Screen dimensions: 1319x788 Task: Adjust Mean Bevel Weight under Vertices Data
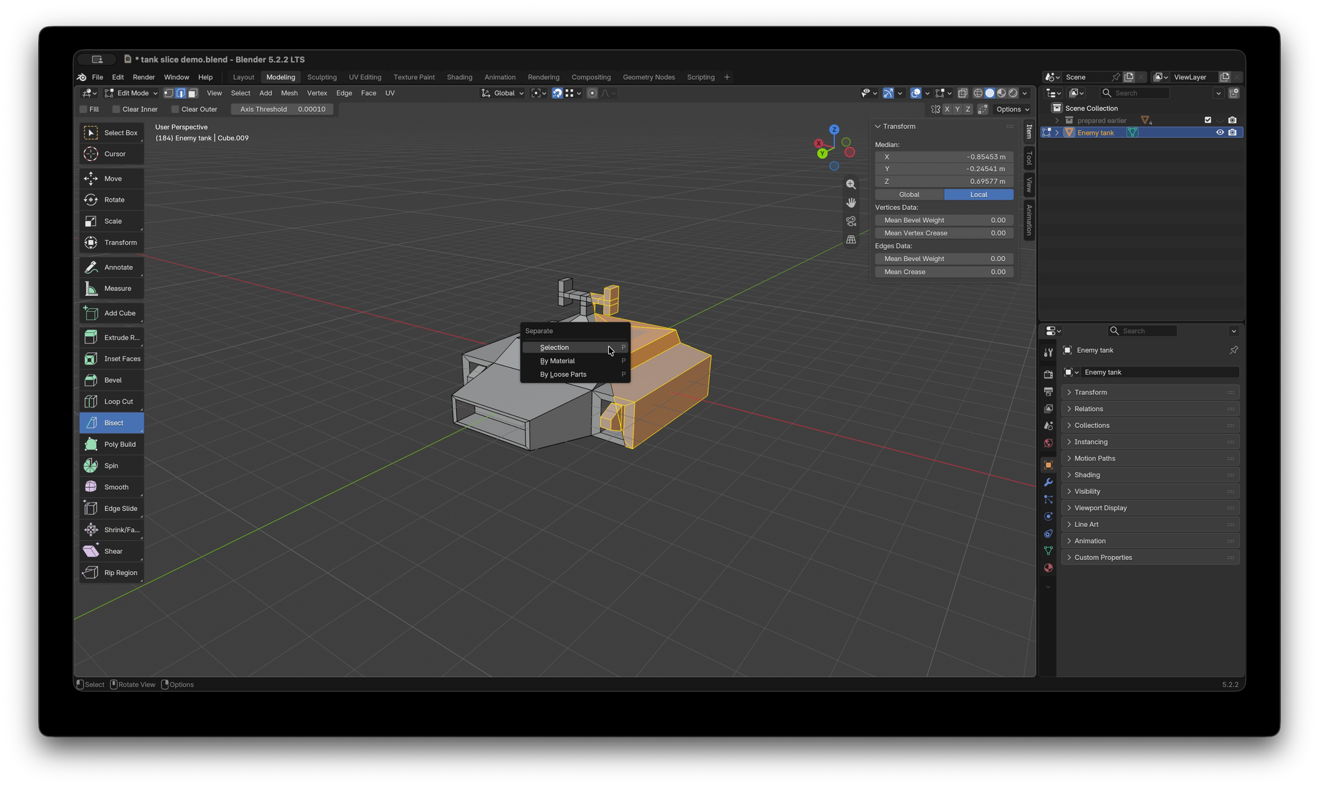[x=944, y=220]
